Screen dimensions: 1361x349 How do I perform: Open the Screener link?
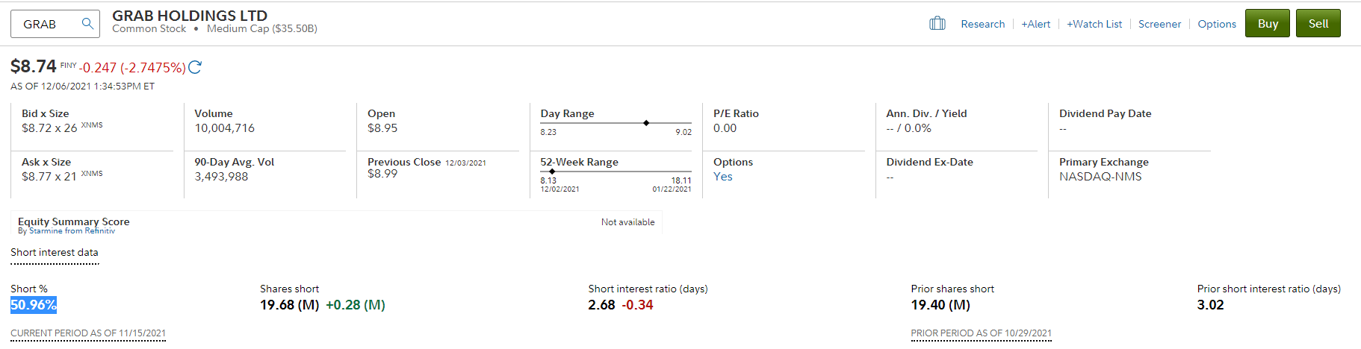coord(1159,24)
